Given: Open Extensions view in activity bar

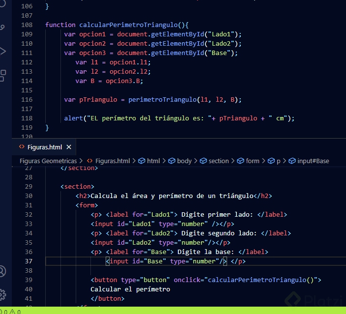Looking at the screenshot, I should point(2,76).
